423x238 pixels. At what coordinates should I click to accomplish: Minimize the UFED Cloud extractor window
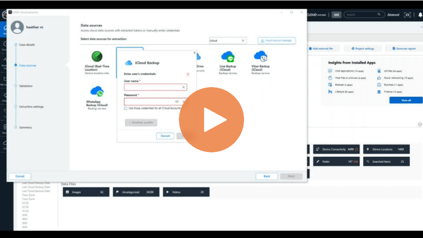282,12
